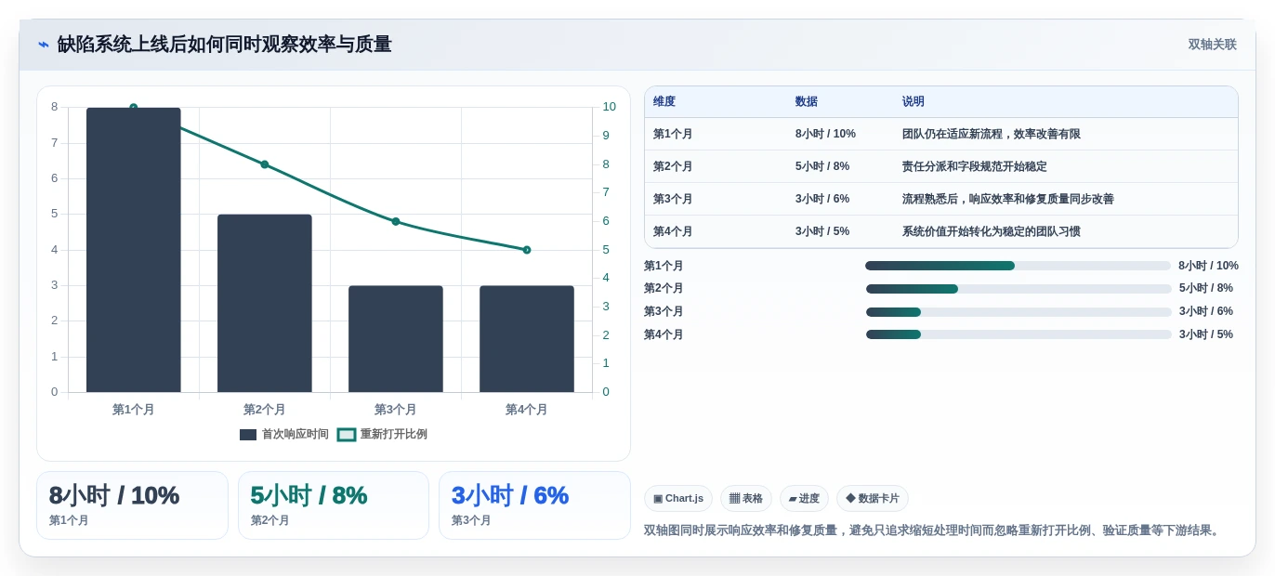
Task: Click the 5小时 / 8% data card
Action: coord(334,505)
